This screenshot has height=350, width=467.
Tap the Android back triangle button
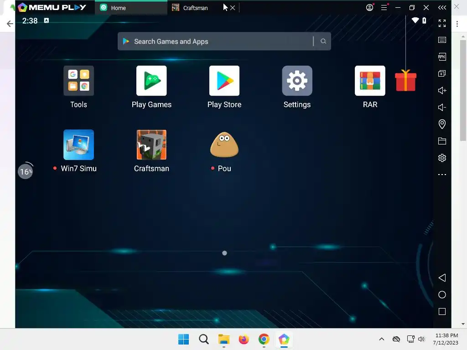point(442,278)
